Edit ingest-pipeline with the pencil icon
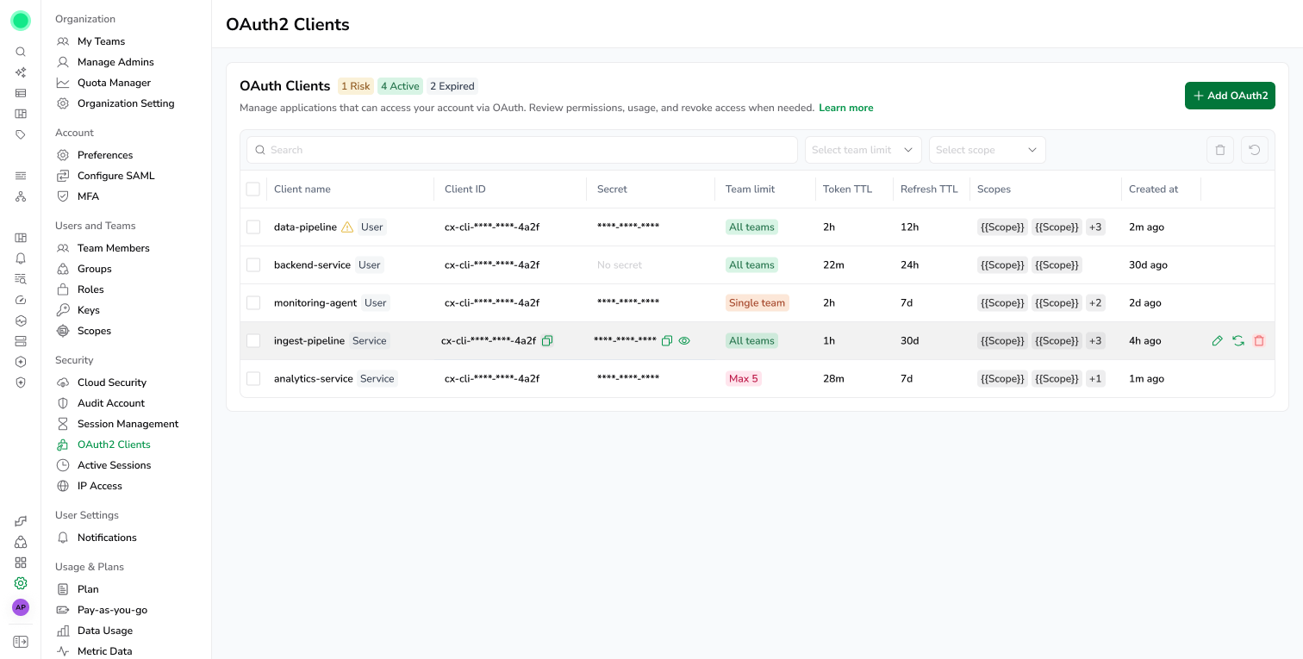Viewport: 1303px width, 659px height. click(x=1218, y=341)
